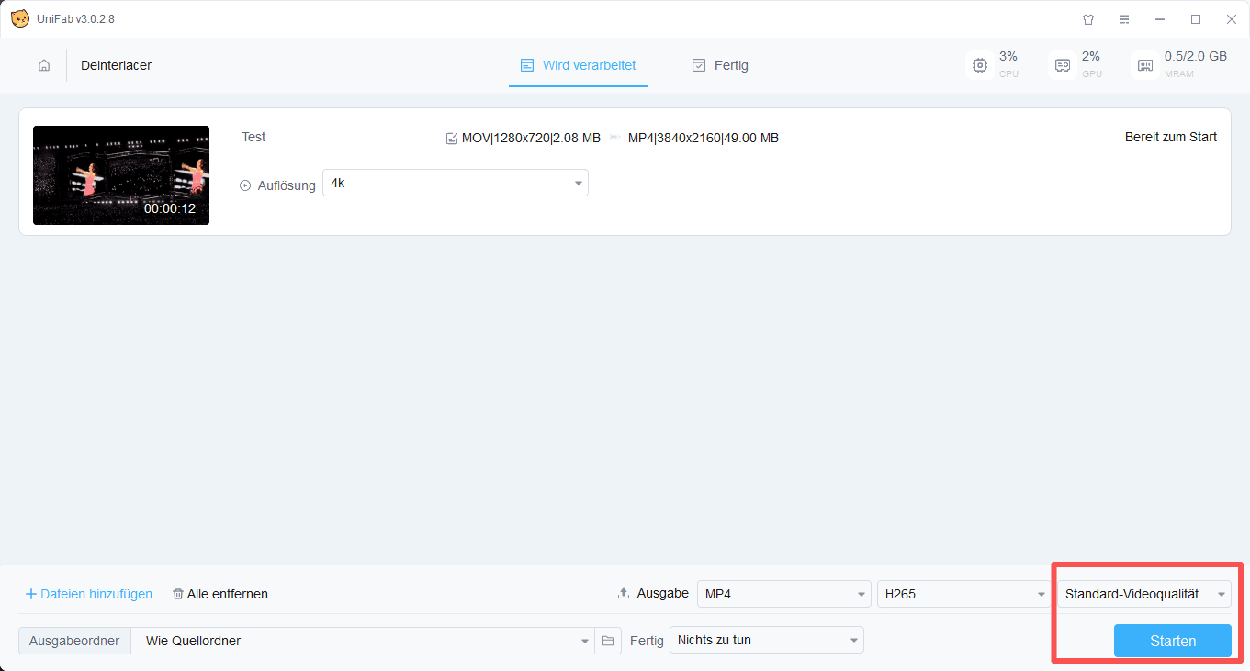Open the skin theme shirt icon

pos(1088,19)
